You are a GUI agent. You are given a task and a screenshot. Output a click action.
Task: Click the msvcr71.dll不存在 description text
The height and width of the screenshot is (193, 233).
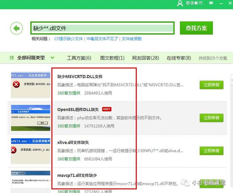118,184
